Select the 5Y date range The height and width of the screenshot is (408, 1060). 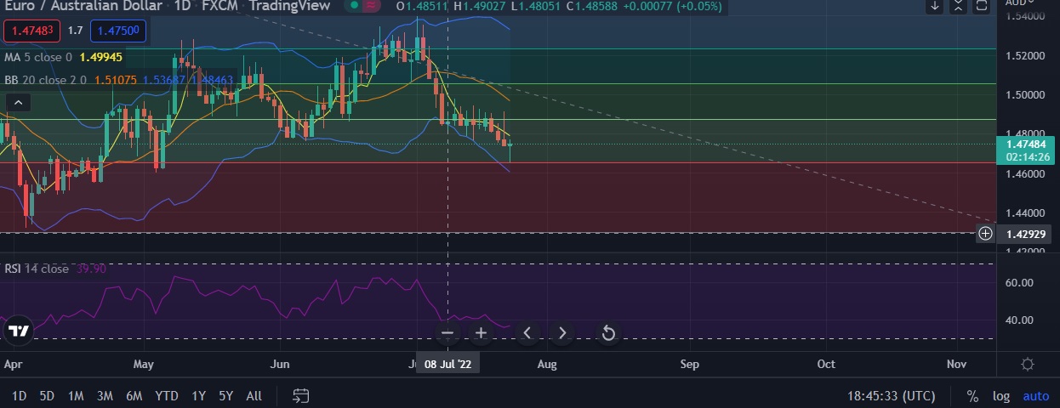click(225, 396)
